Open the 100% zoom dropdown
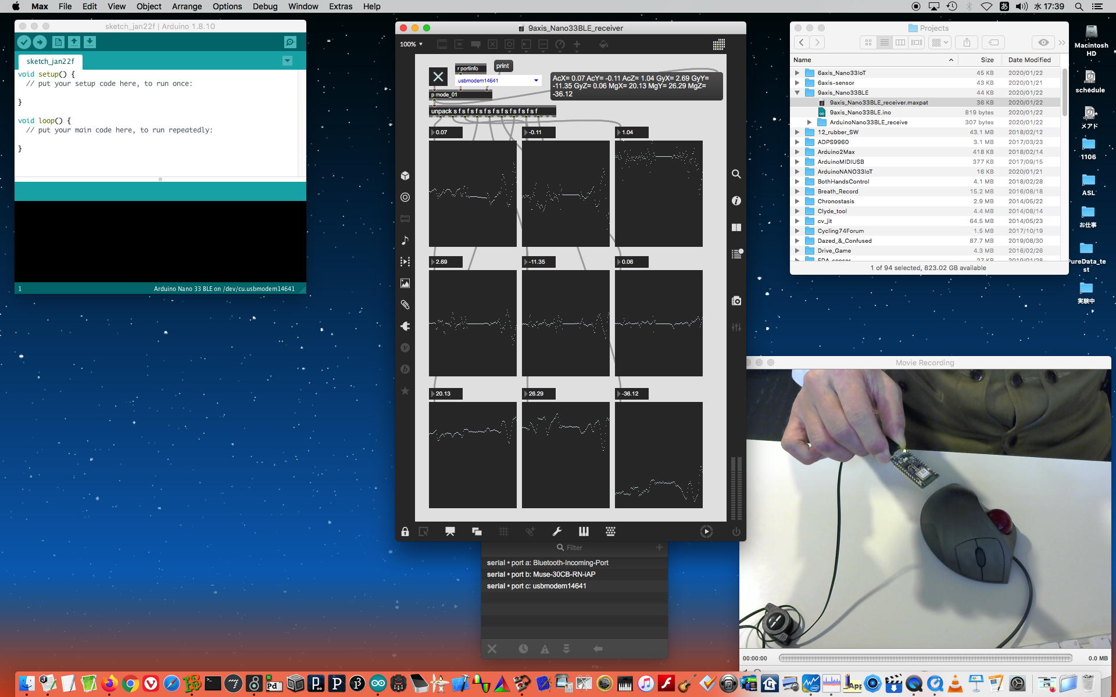This screenshot has height=697, width=1116. [x=411, y=45]
